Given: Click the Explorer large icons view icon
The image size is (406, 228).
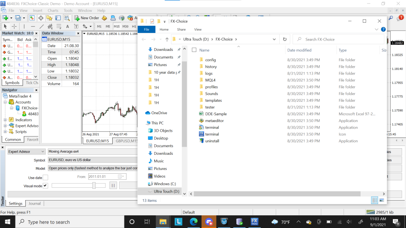Looking at the screenshot, I should (x=382, y=200).
